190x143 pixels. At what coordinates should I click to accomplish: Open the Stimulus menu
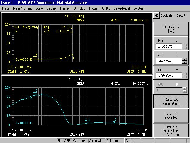(79, 8)
